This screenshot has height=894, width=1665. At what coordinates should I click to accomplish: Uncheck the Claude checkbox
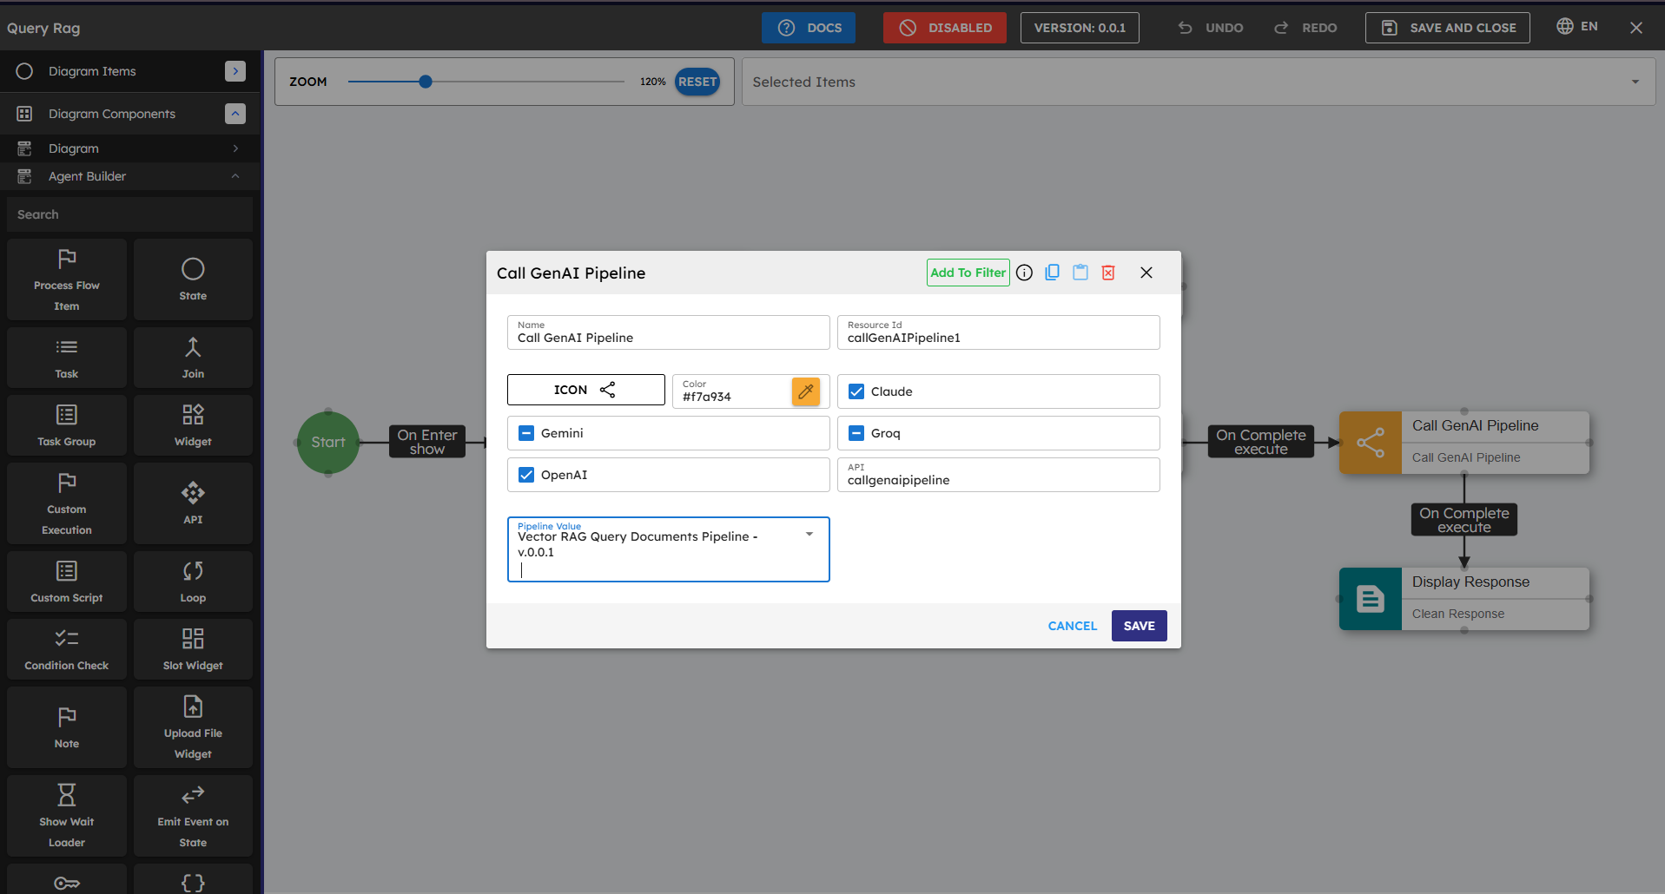pyautogui.click(x=856, y=391)
